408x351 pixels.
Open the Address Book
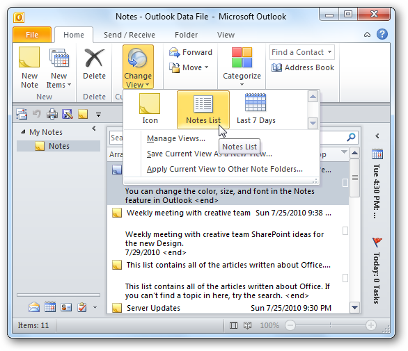[x=303, y=67]
